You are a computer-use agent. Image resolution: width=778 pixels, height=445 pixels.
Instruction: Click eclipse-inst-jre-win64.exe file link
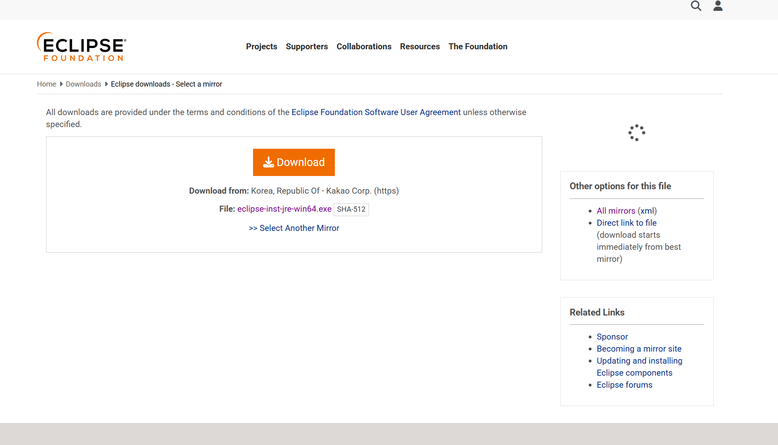284,209
